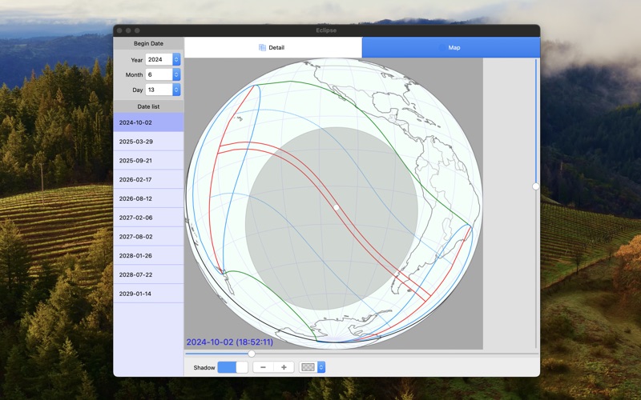Screen dimensions: 641x400
Task: Click the Year stepper arrows
Action: pyautogui.click(x=176, y=59)
